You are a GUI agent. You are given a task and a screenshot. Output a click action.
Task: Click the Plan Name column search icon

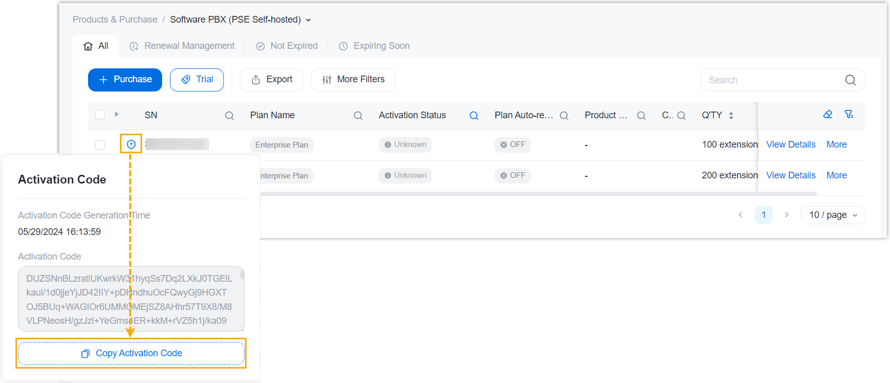coord(358,116)
